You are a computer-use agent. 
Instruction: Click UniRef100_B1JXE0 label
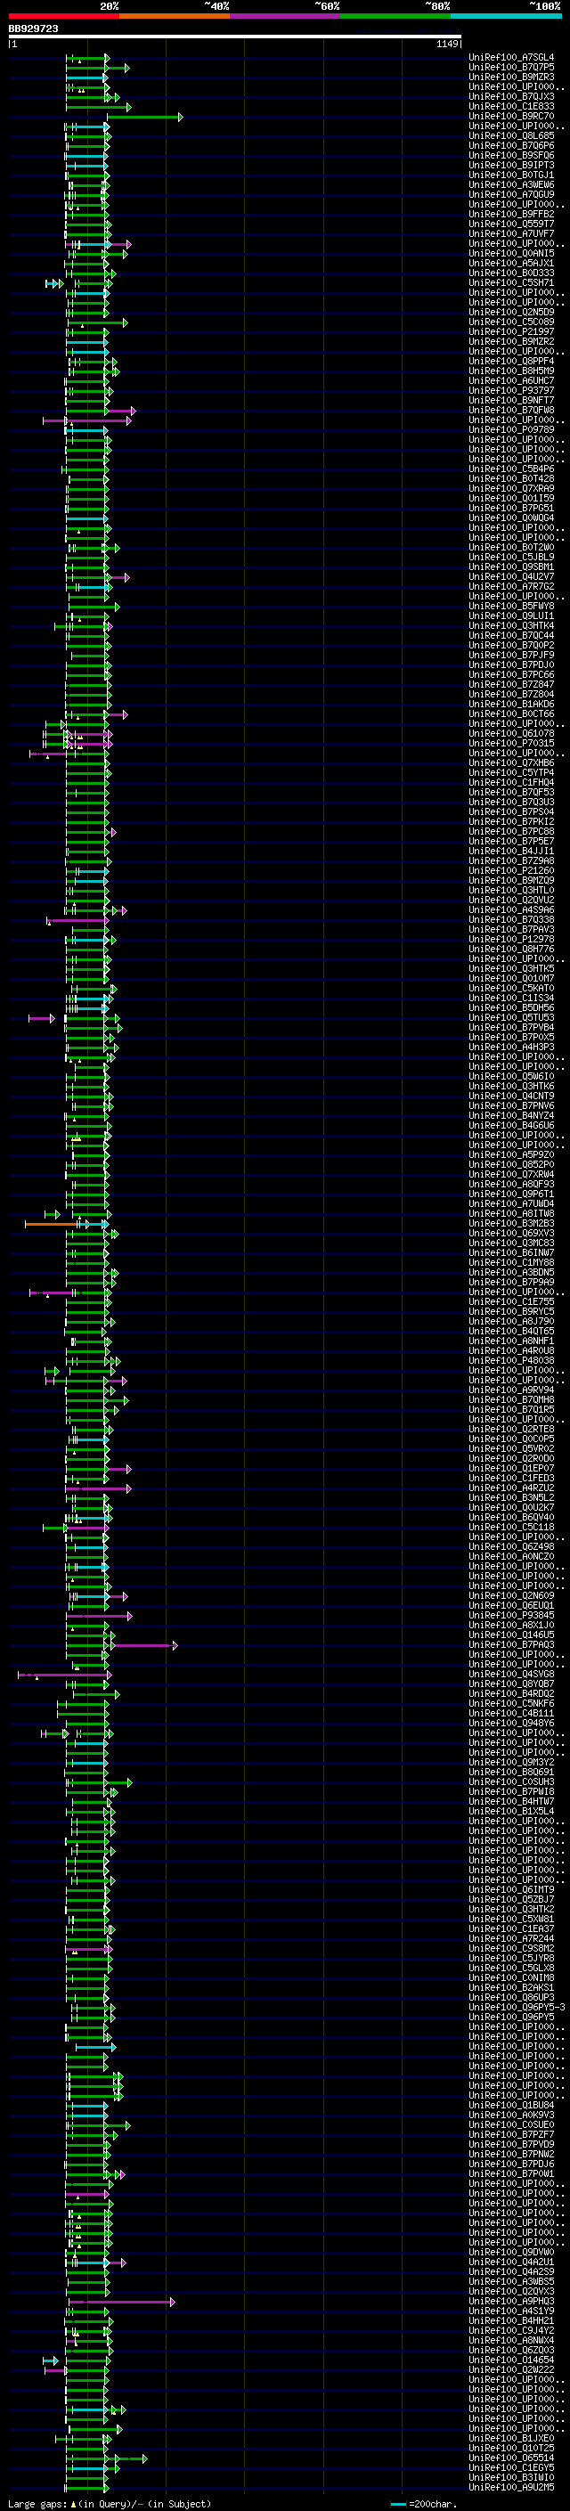tap(511, 2439)
